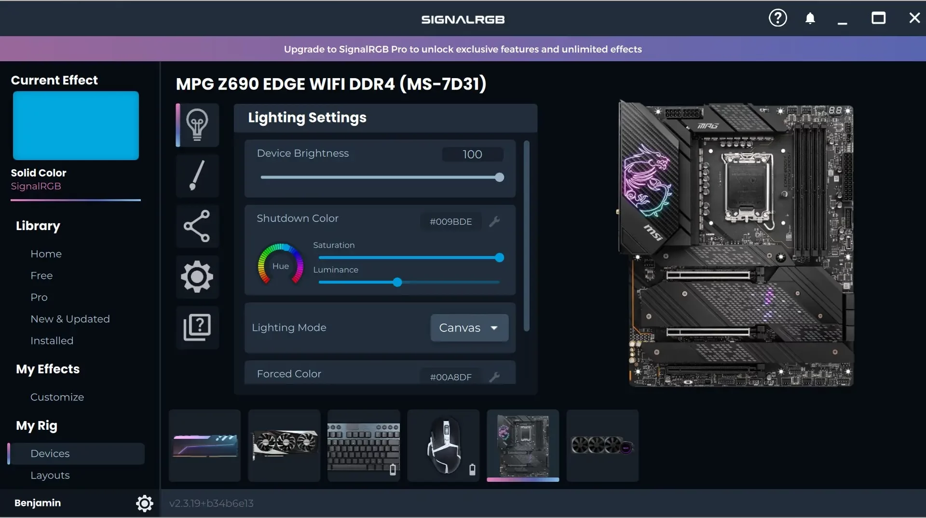Click the Upgrade to SignalRGB Pro banner

[x=463, y=49]
